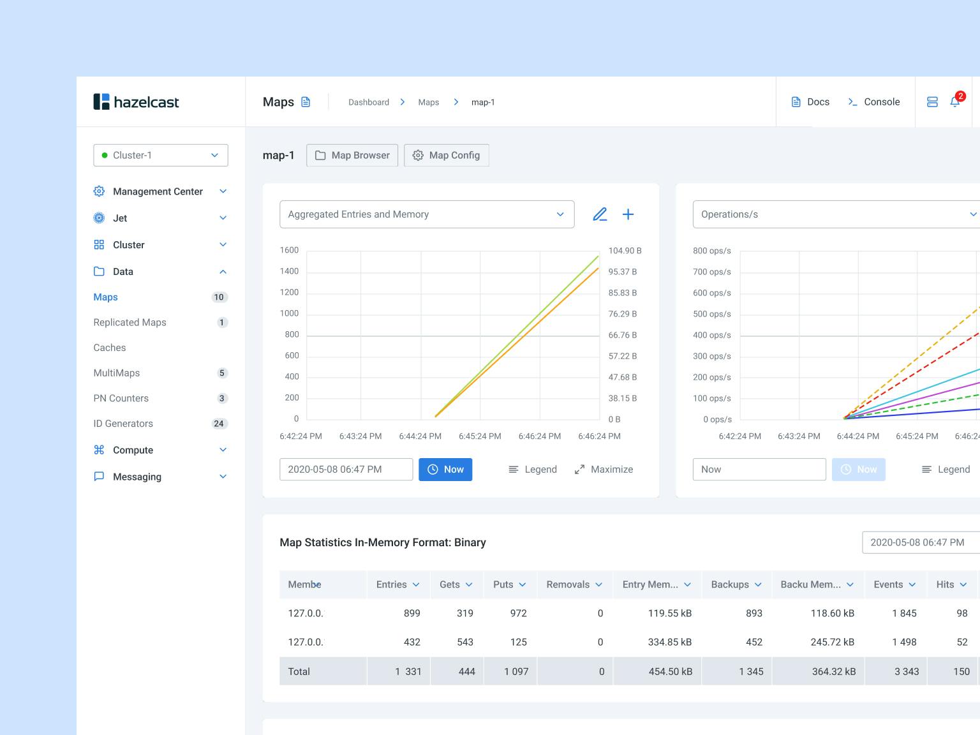Click the gear icon on Map Config
980x735 pixels.
[418, 156]
